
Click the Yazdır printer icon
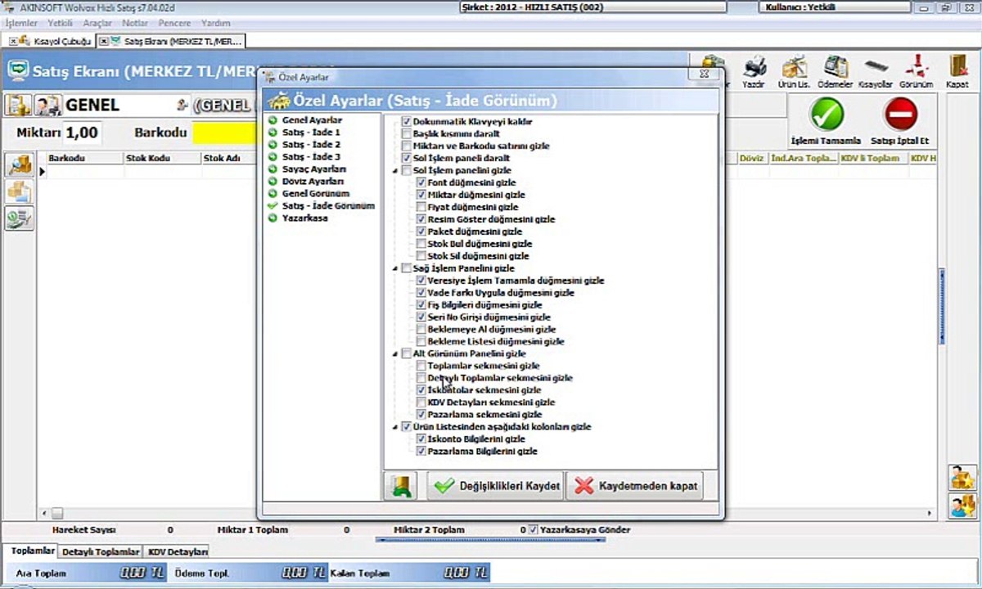click(754, 71)
